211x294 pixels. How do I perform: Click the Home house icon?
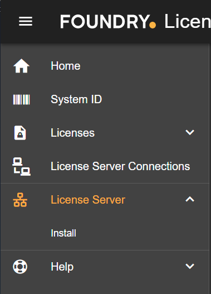click(21, 66)
